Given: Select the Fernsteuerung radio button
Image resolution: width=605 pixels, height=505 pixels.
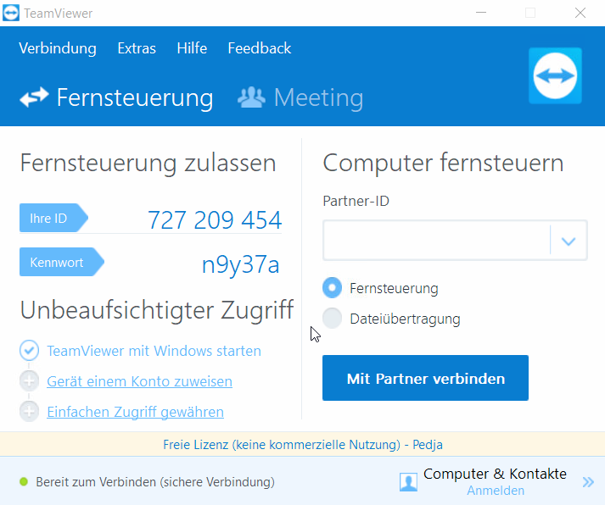Looking at the screenshot, I should [x=333, y=288].
